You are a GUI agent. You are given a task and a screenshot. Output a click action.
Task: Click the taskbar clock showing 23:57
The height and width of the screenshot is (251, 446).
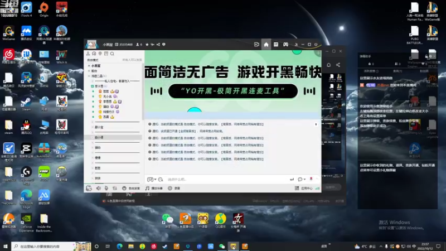point(425,246)
